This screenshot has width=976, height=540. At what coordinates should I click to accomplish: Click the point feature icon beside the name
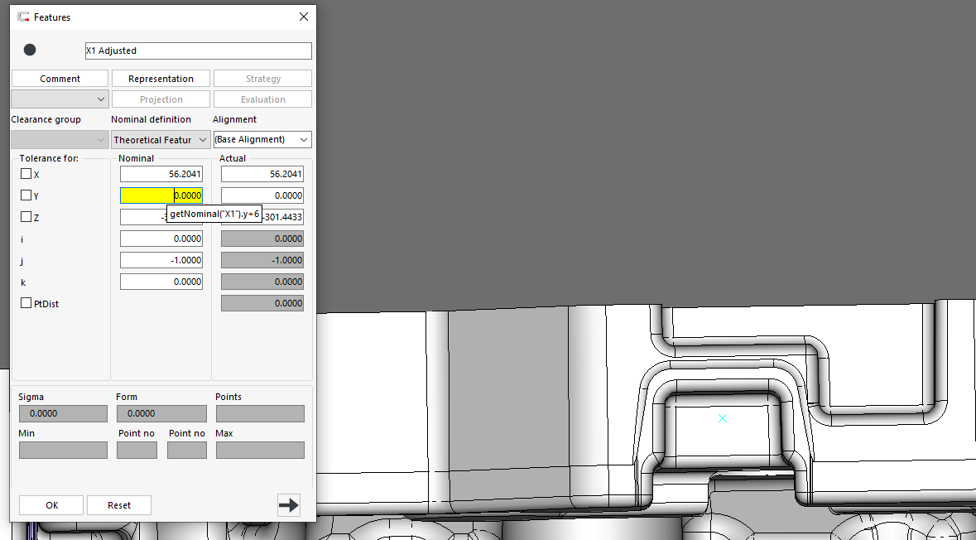click(x=30, y=51)
